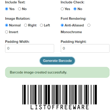The height and width of the screenshot is (112, 112).
Task: Select No for Include Text
Action: [20, 9]
